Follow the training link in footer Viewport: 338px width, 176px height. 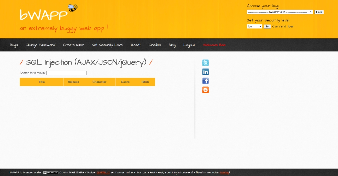[x=224, y=173]
